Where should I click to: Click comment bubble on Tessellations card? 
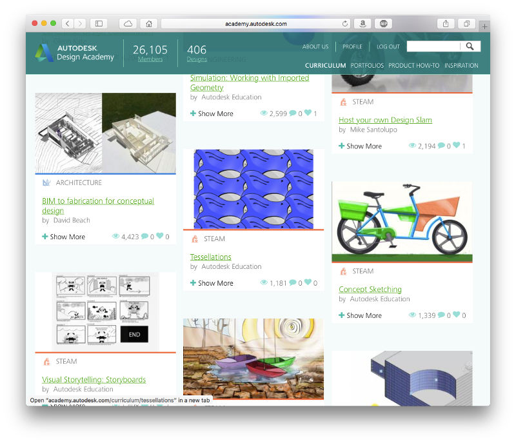tap(293, 282)
